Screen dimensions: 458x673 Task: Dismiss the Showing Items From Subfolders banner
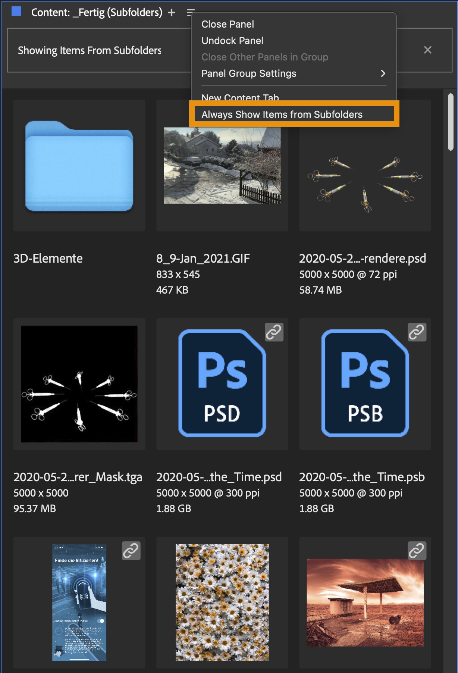[x=428, y=50]
